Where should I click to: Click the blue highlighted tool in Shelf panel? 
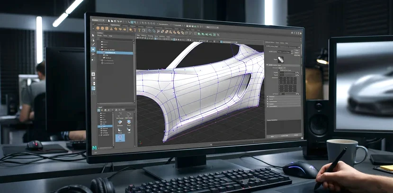pyautogui.click(x=120, y=138)
